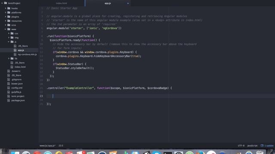Select the app.js editor tab

click(108, 3)
